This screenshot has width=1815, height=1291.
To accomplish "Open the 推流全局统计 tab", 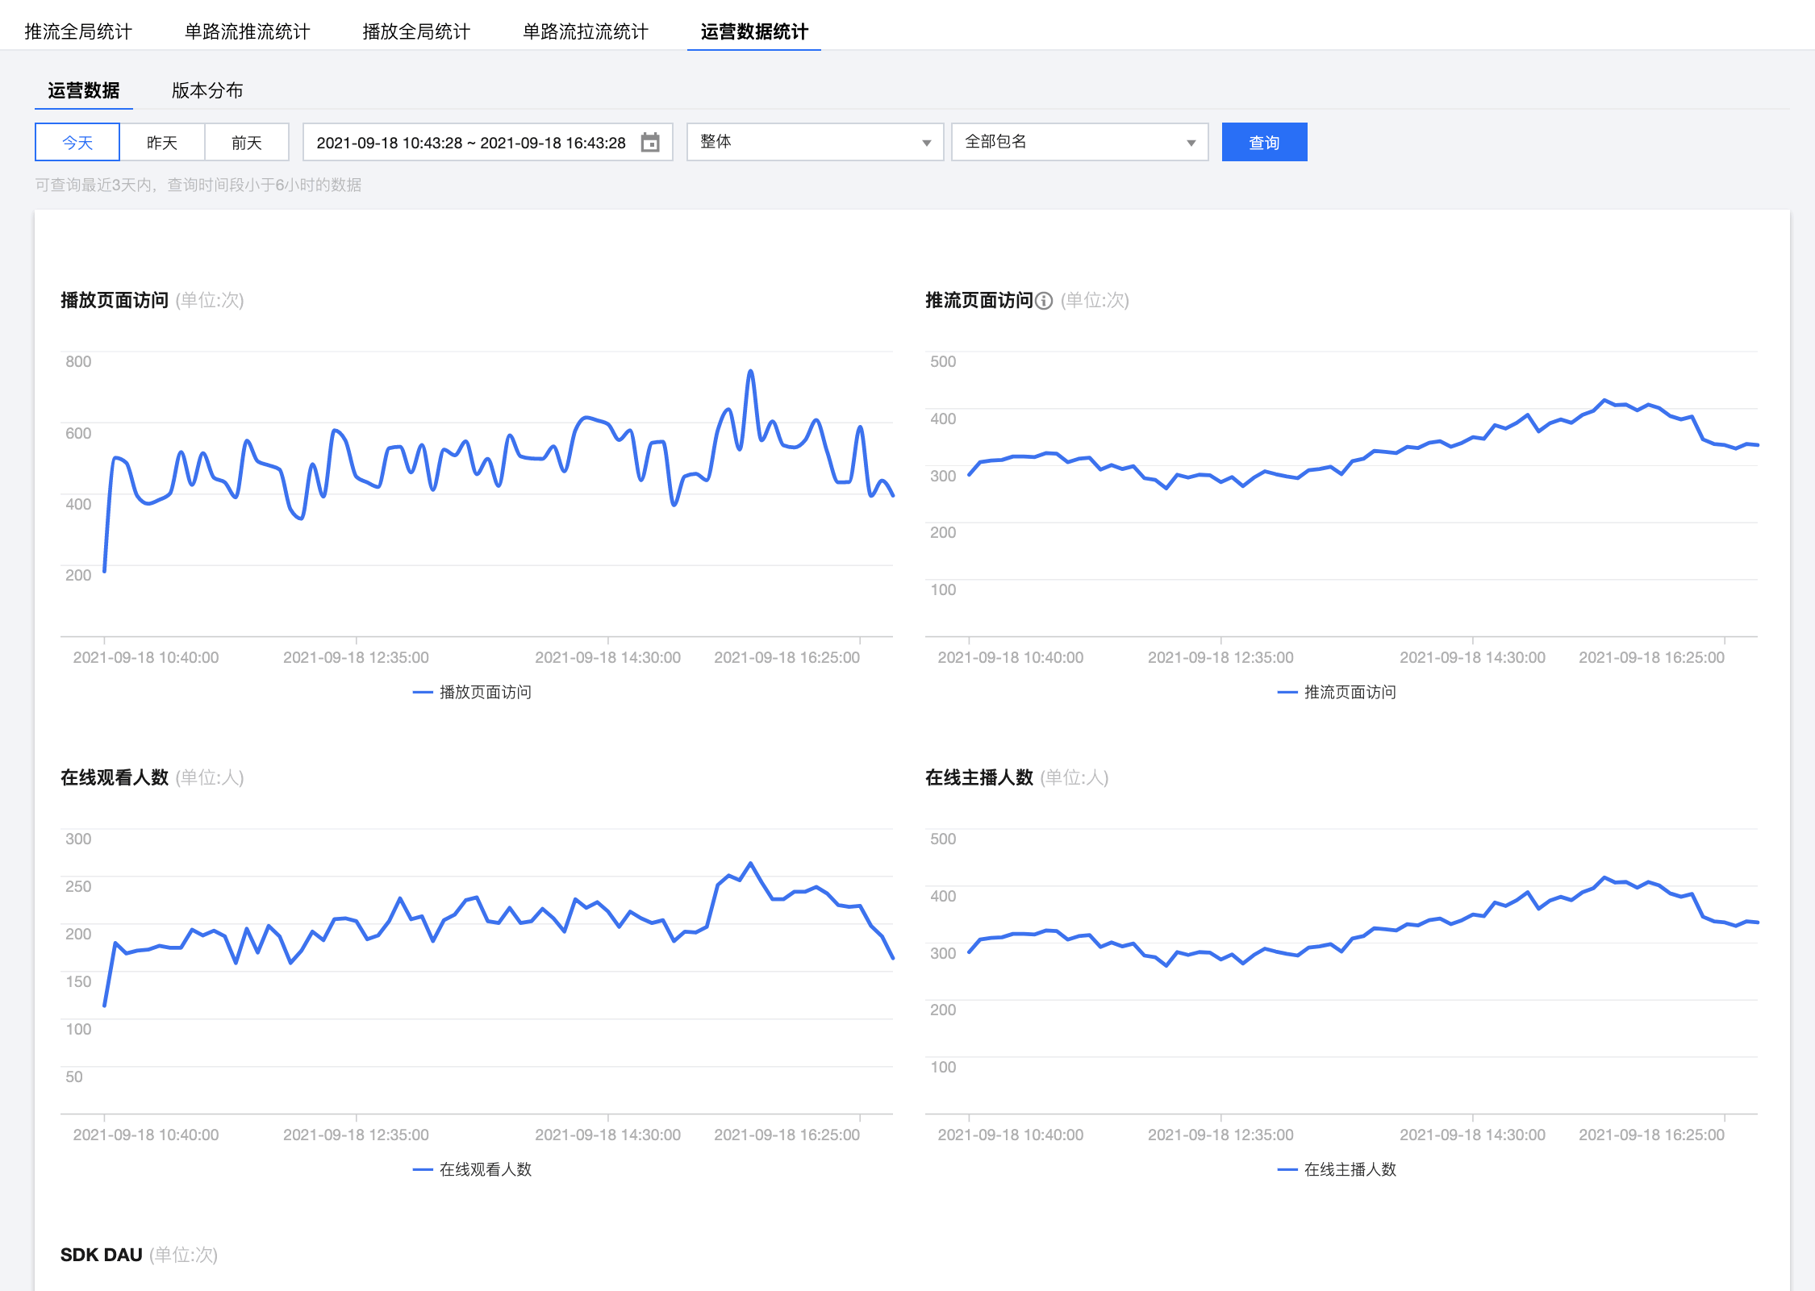I will pos(78,31).
